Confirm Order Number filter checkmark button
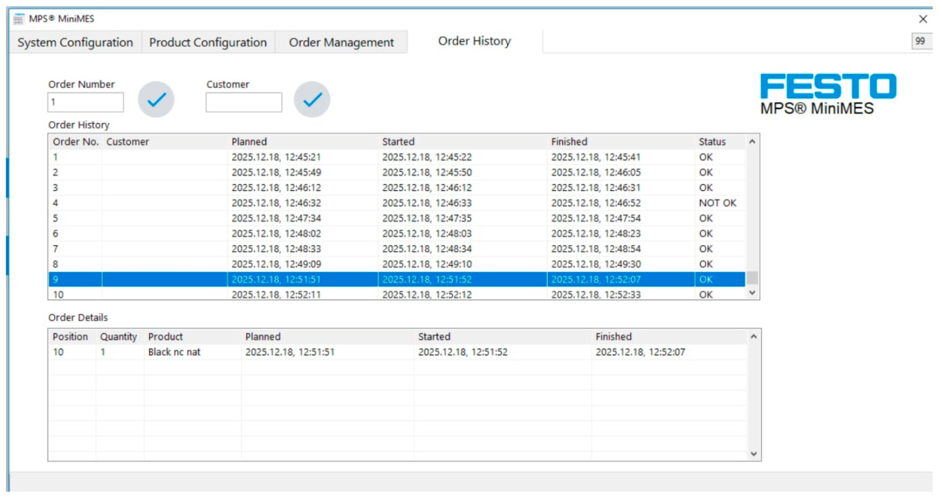The height and width of the screenshot is (499, 942). pos(156,99)
